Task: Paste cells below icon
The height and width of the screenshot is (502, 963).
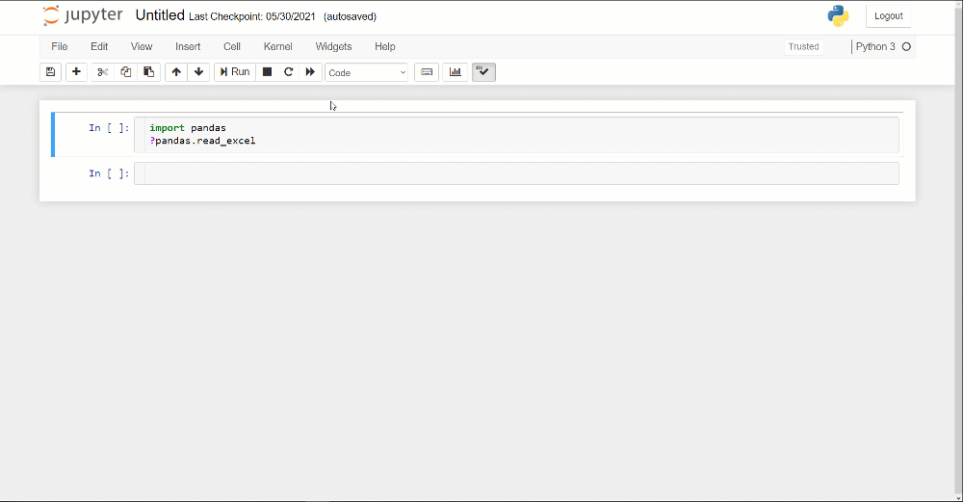Action: click(x=148, y=72)
